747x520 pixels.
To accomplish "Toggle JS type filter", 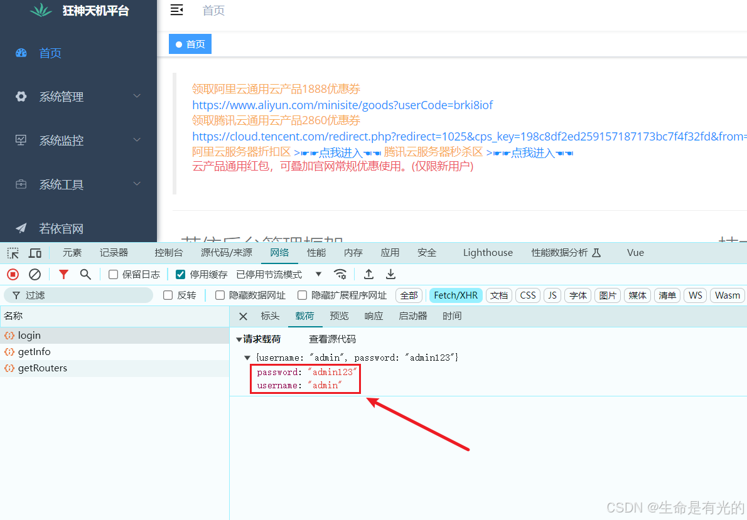I will pyautogui.click(x=552, y=295).
